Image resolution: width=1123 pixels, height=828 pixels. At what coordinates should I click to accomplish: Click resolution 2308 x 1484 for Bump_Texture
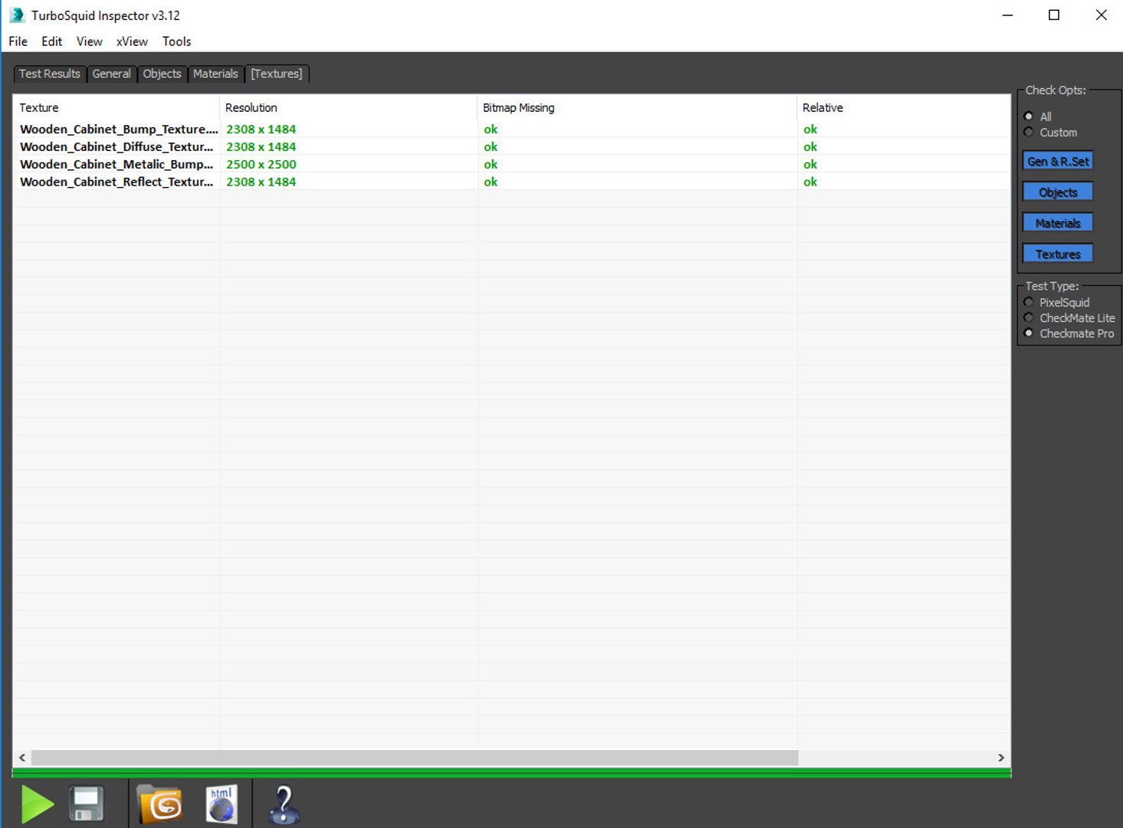tap(261, 130)
